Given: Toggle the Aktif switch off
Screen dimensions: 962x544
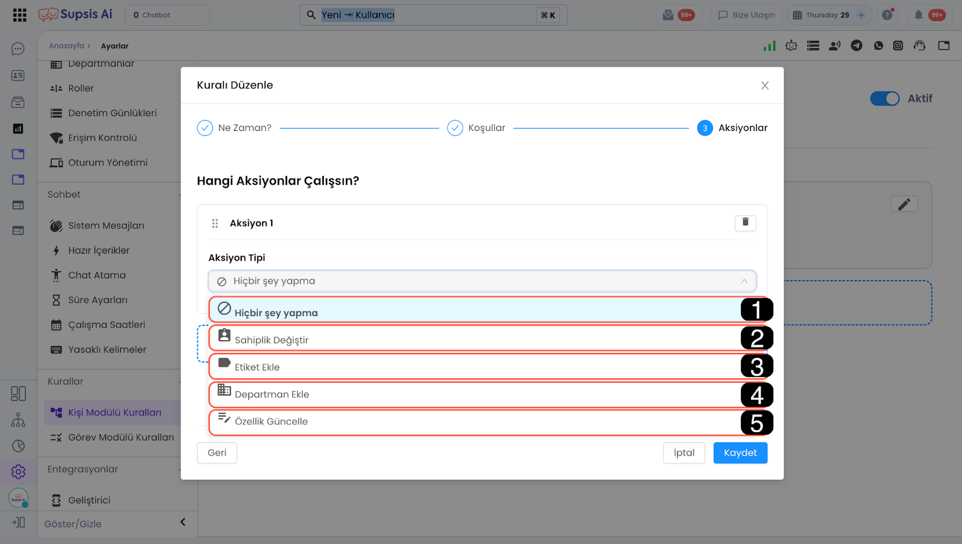Looking at the screenshot, I should [884, 99].
